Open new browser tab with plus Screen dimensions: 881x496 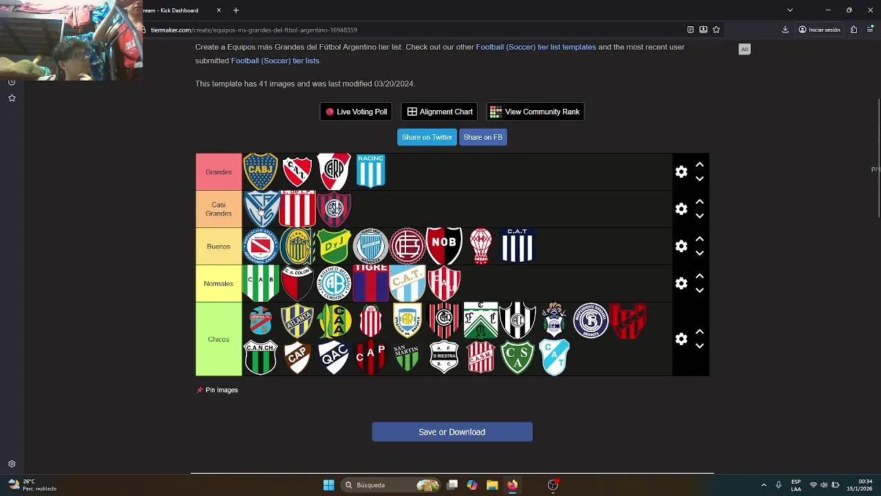pyautogui.click(x=236, y=10)
